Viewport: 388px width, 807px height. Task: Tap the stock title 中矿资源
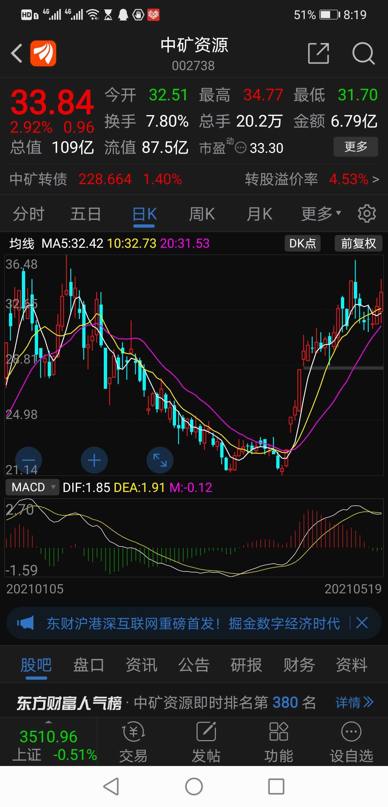(194, 45)
